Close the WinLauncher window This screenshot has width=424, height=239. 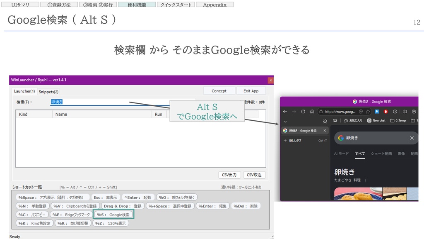[x=270, y=80]
